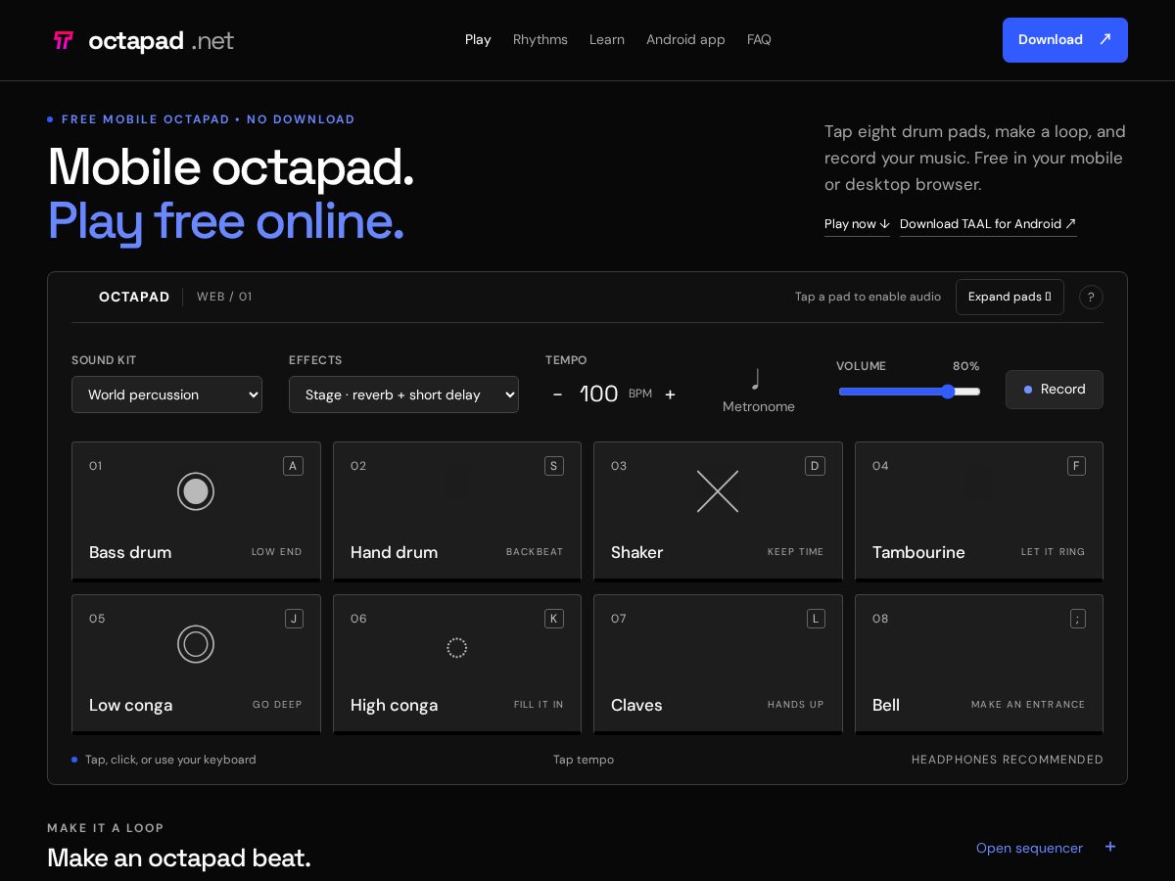Click the HEADPHONES RECOMMENDED text

pyautogui.click(x=1008, y=760)
